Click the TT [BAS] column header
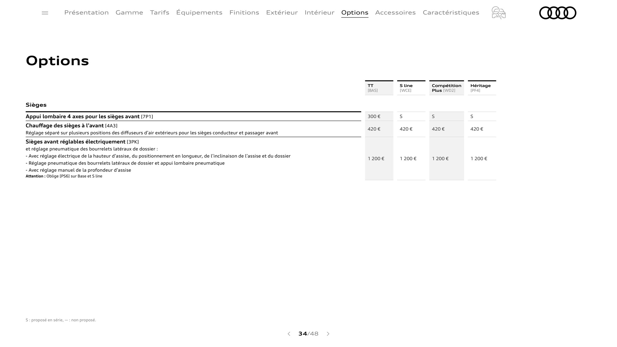This screenshot has height=347, width=617. [x=379, y=88]
